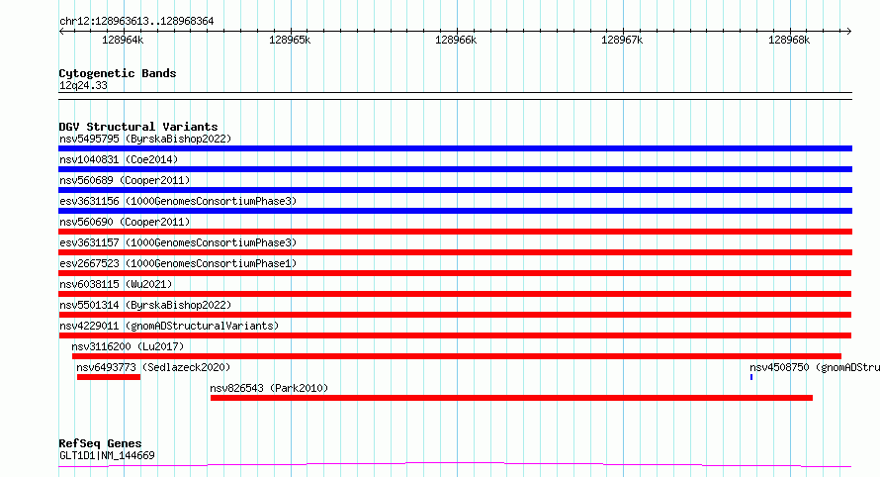The image size is (880, 477).
Task: Click nsv5501314 (ByrskaBishop2022) variant label
Action: click(145, 305)
